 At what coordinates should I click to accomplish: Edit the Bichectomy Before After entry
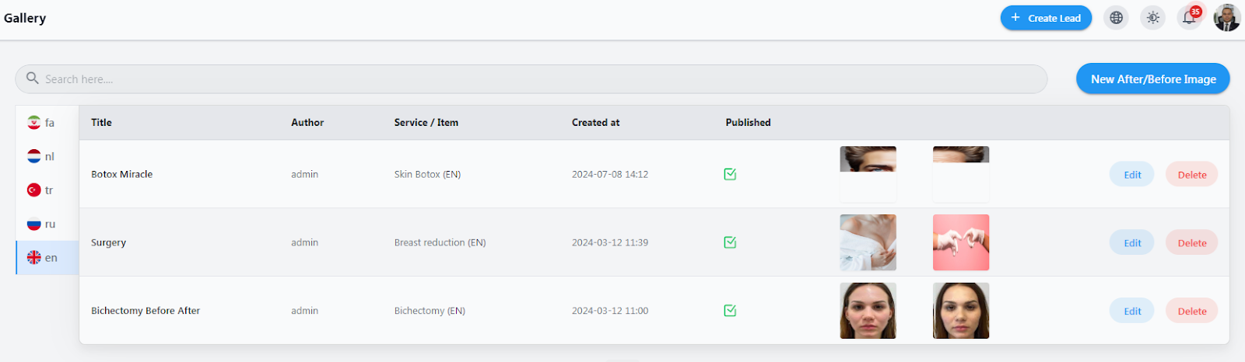coord(1132,312)
